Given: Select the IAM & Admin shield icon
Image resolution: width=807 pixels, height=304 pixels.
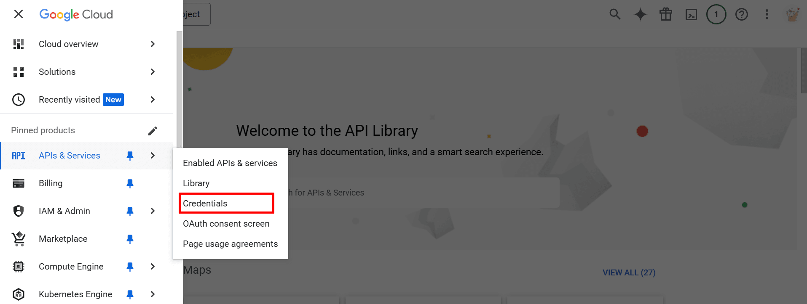Looking at the screenshot, I should (19, 211).
